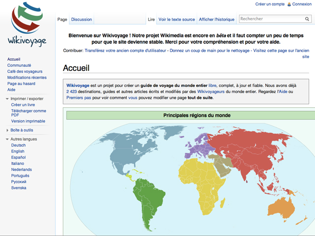
Task: Open the Wikivoyageurs link
Action: click(x=211, y=92)
